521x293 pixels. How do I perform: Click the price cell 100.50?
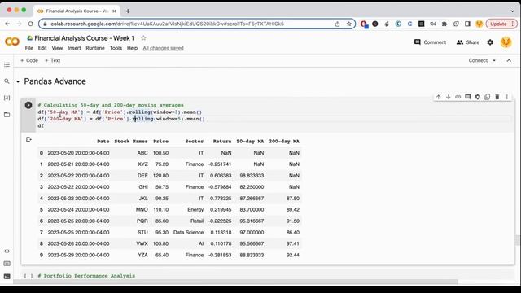point(160,153)
